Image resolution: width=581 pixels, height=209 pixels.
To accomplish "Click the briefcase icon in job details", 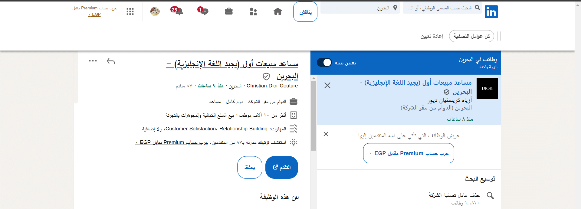I will [294, 102].
